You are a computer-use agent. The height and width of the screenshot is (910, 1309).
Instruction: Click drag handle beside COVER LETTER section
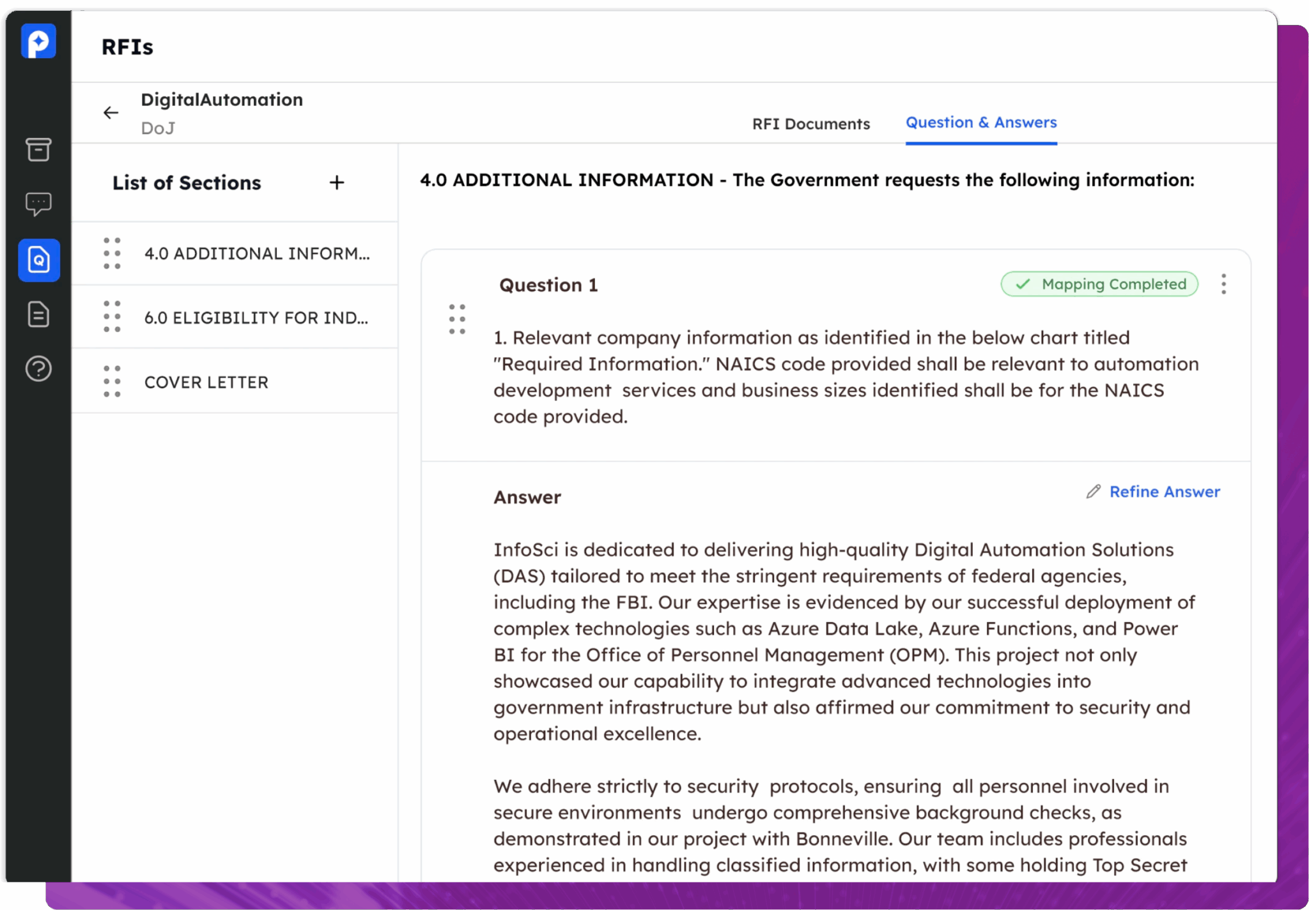112,381
